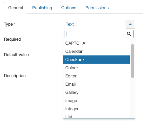The height and width of the screenshot is (124, 143).
Task: Click the magnifier icon in search box
Action: [129, 34]
